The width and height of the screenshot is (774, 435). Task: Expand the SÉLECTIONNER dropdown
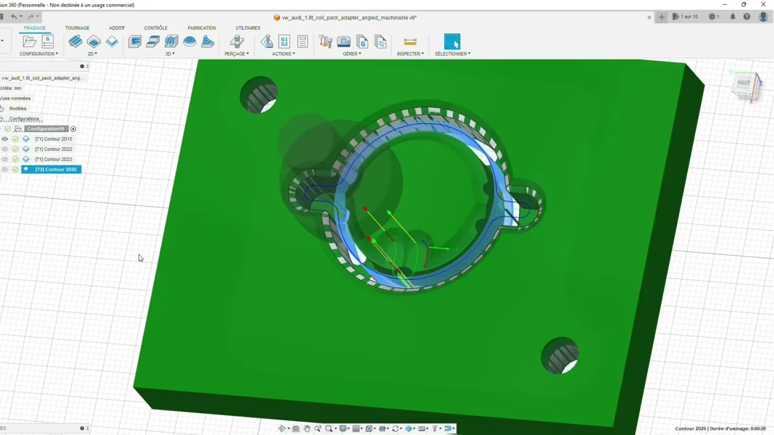[452, 54]
